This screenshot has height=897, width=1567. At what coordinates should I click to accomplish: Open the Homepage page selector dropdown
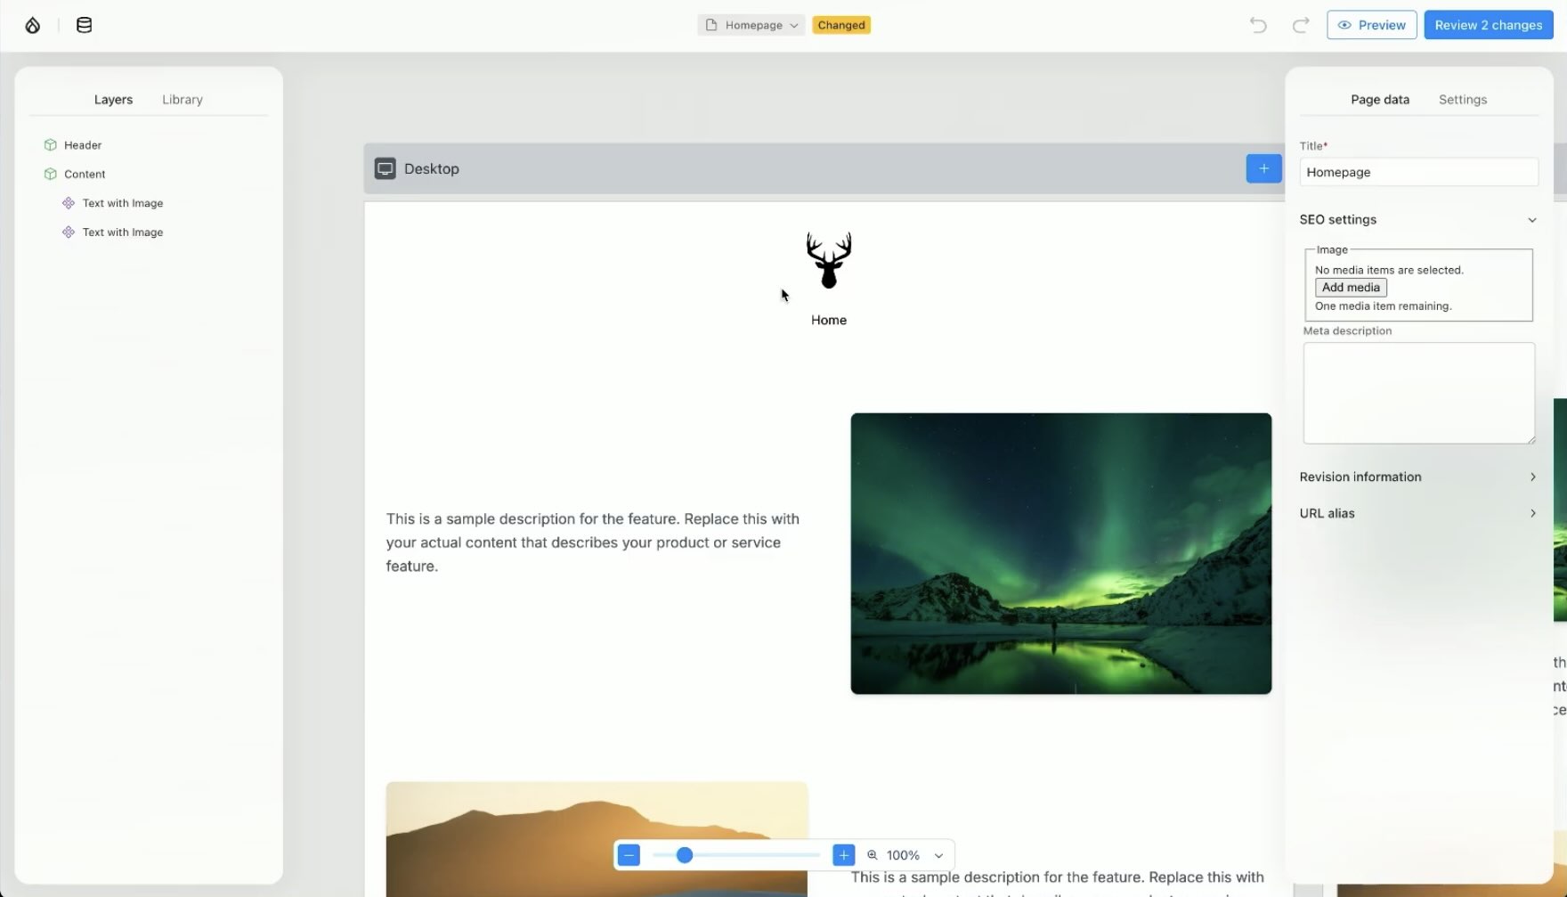751,25
